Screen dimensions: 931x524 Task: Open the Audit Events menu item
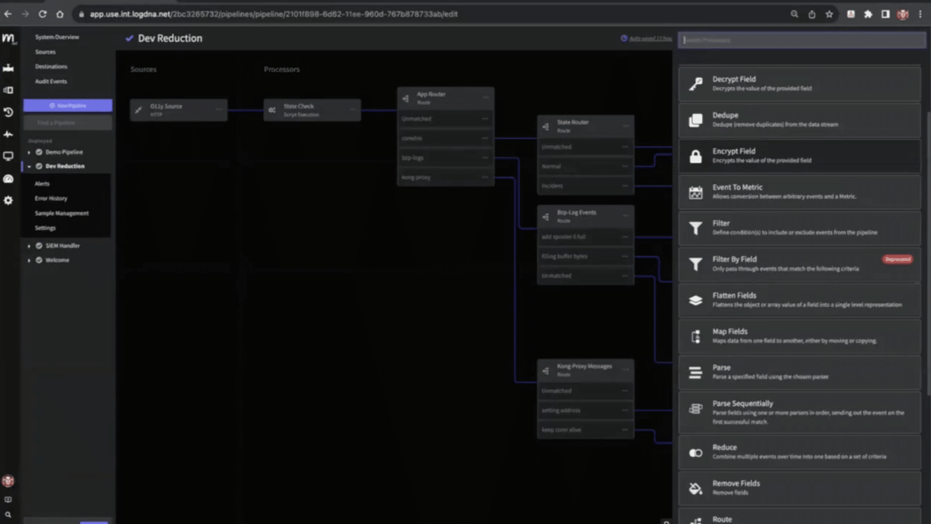51,81
